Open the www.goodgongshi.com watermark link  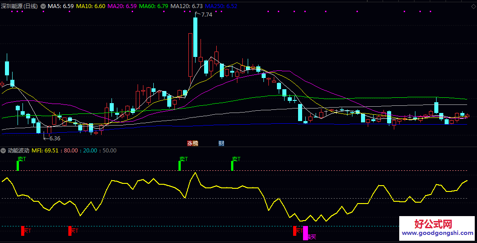(437, 233)
